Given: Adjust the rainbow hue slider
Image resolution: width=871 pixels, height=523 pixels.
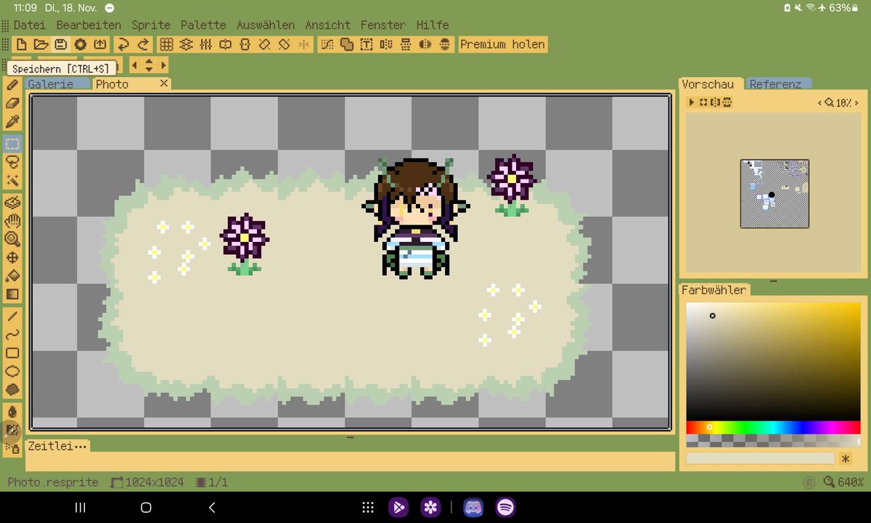Looking at the screenshot, I should 773,427.
